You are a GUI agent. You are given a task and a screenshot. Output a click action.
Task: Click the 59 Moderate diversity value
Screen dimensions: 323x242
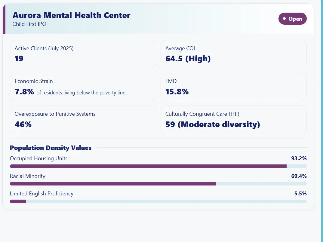[x=212, y=124]
